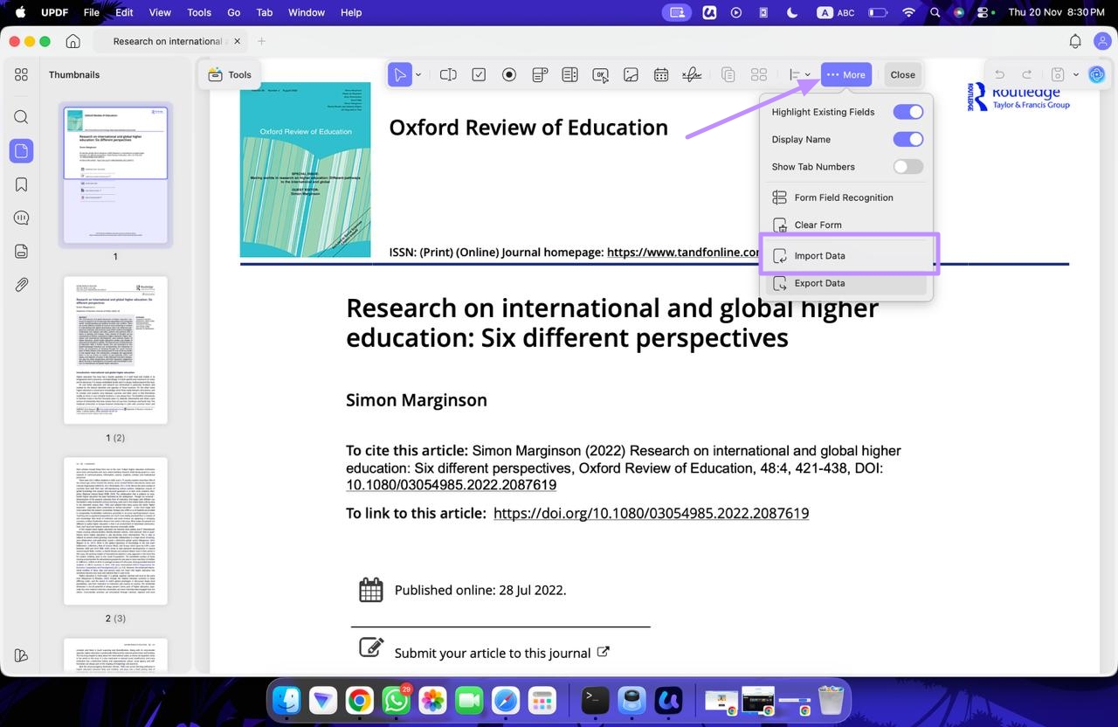Viewport: 1118px width, 727px height.
Task: Choose Export Data from the menu
Action: pyautogui.click(x=819, y=283)
